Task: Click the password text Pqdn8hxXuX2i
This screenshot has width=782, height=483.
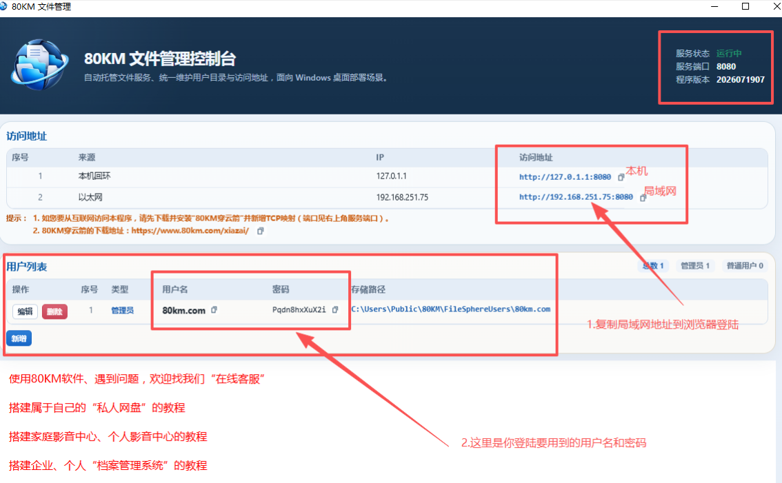Action: [x=299, y=309]
